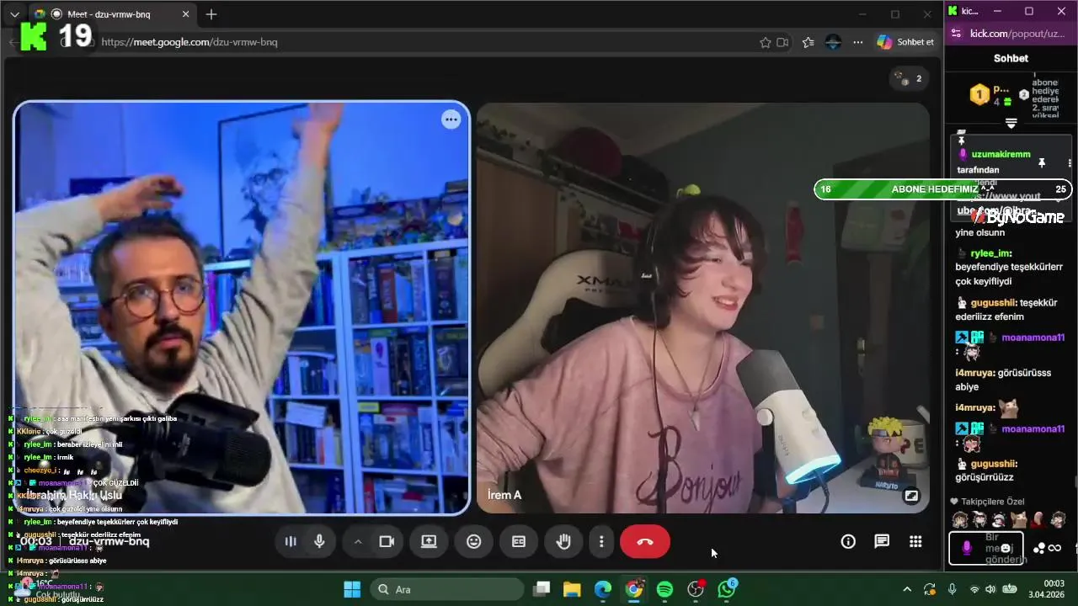Viewport: 1078px width, 606px height.
Task: Select the cat follower emote
Action: point(1019,519)
